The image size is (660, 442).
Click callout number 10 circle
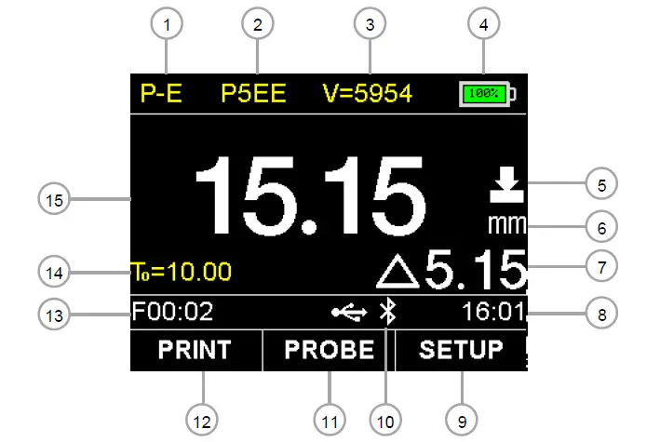[x=385, y=421]
